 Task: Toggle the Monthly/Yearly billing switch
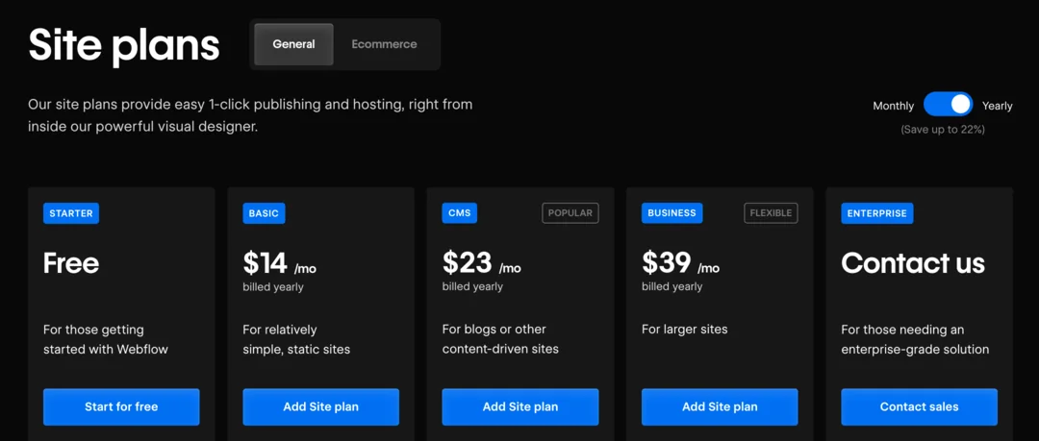(x=948, y=105)
